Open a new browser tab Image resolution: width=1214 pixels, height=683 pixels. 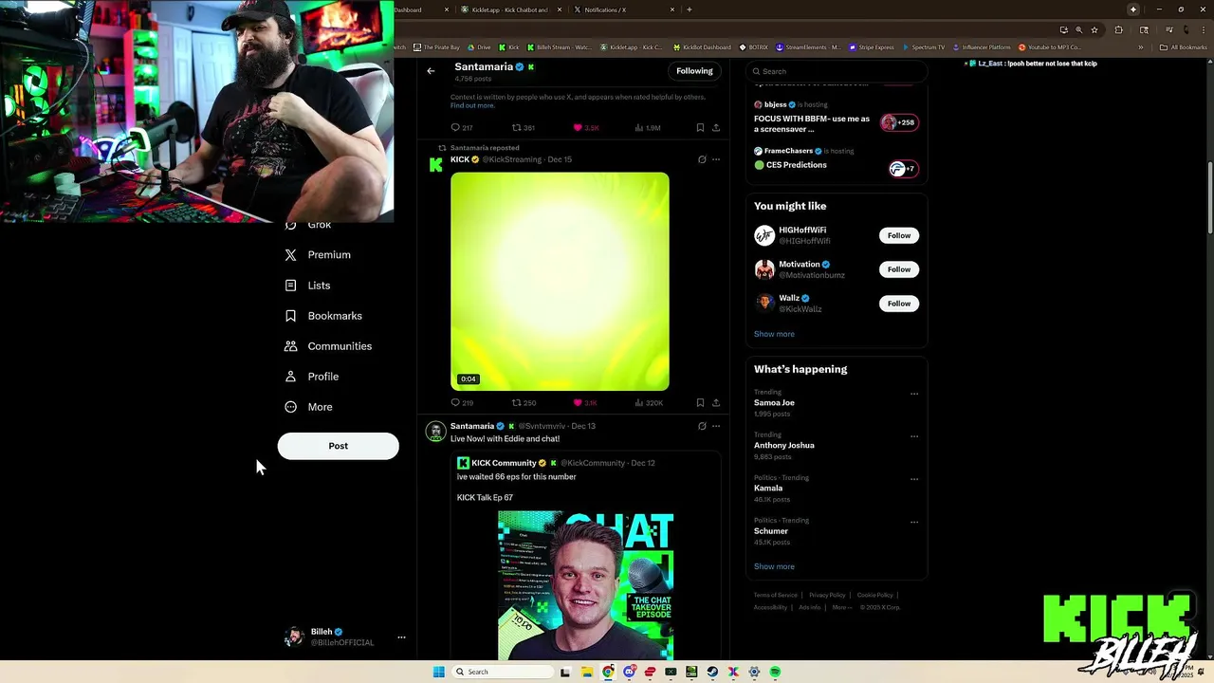689,9
